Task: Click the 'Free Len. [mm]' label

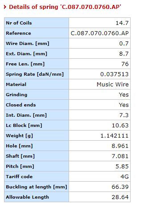Action: click(x=25, y=64)
